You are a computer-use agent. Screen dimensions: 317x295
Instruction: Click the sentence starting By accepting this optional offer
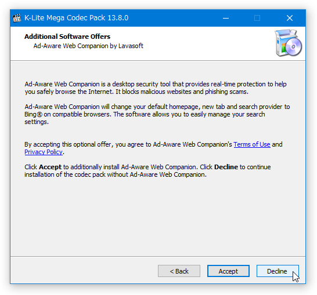153,148
